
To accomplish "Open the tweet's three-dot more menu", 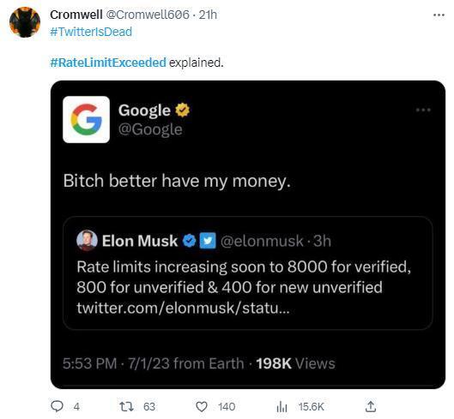I will coord(439,15).
